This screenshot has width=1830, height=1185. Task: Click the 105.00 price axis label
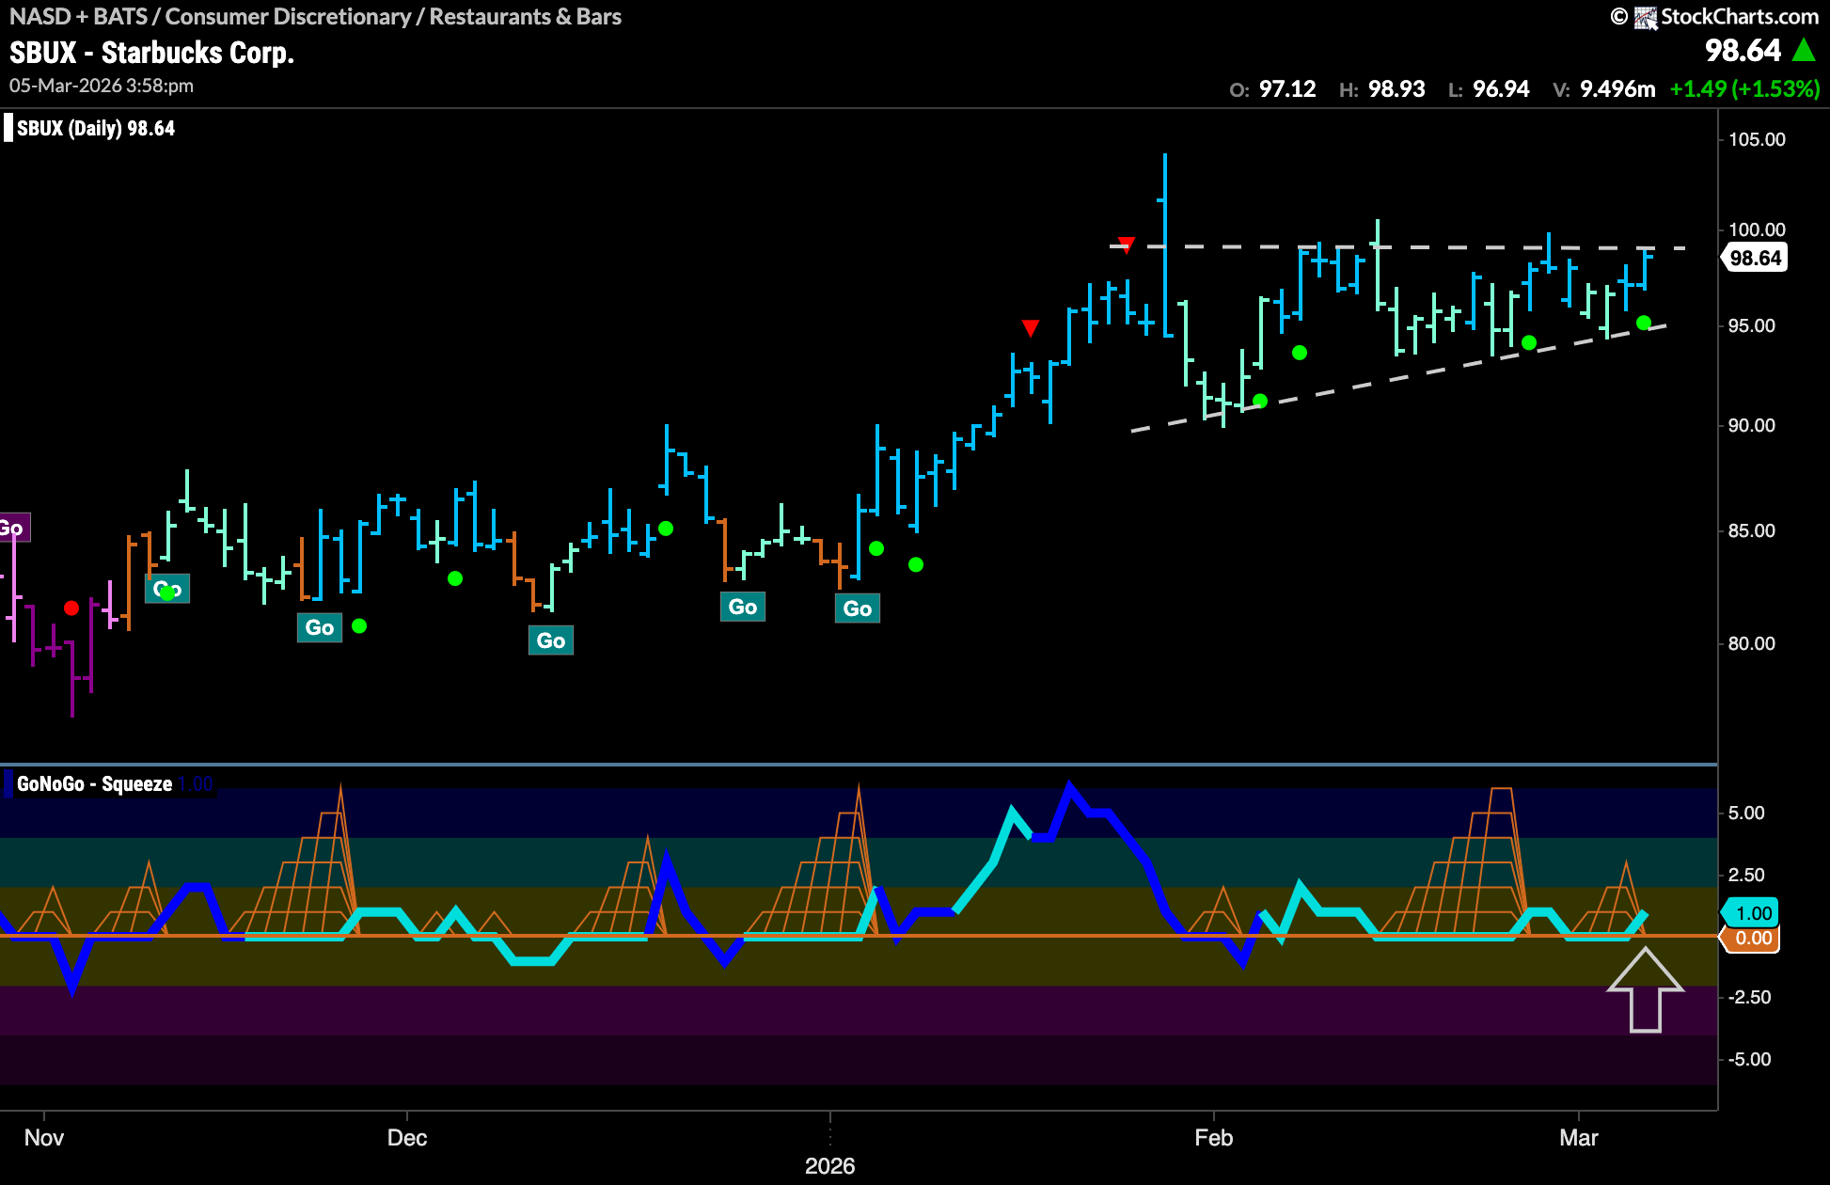(1757, 139)
